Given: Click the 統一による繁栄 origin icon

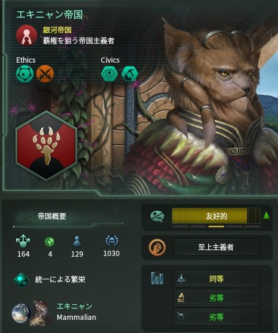Looking at the screenshot, I should tap(21, 280).
